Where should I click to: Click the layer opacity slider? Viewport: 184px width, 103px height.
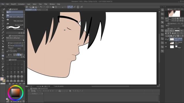[x=177, y=31]
